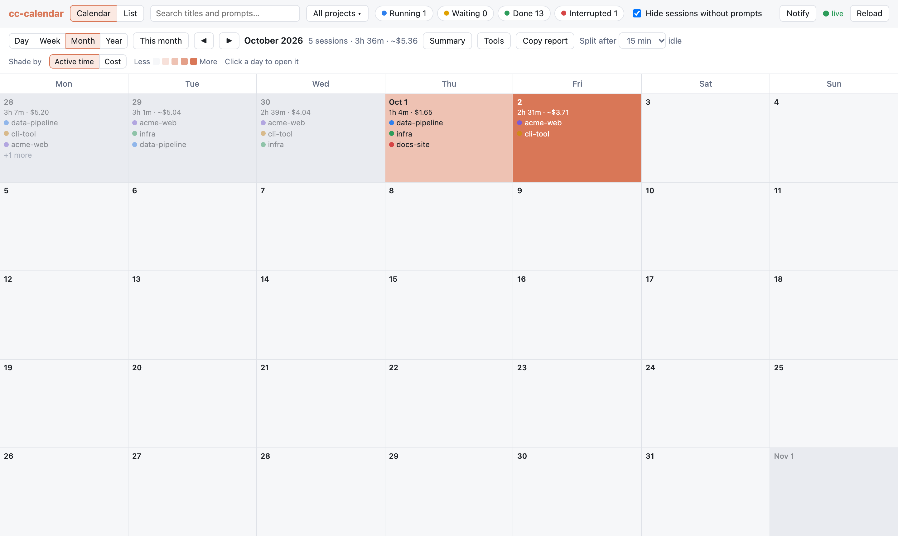Click the cc-calendar logo
898x536 pixels.
pos(36,13)
